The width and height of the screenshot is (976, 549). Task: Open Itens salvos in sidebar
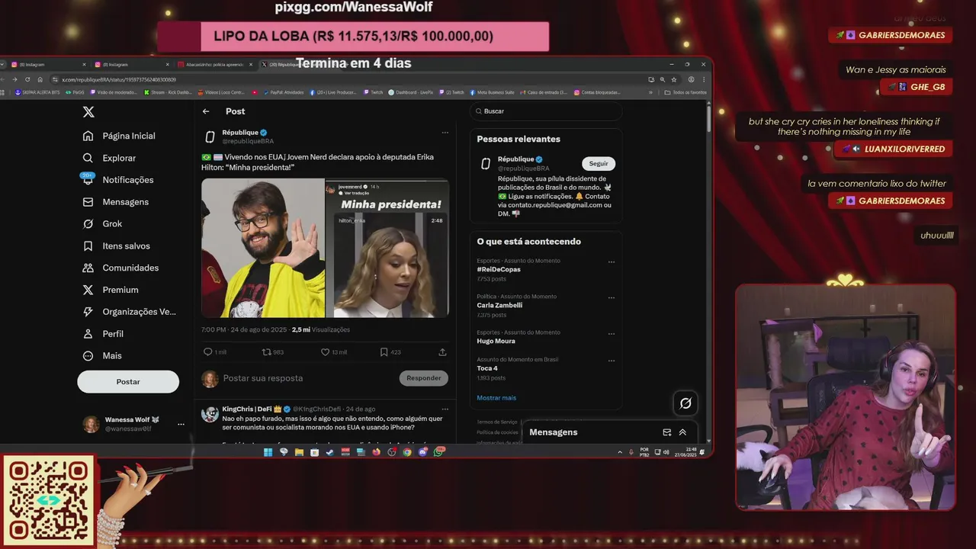click(116, 246)
